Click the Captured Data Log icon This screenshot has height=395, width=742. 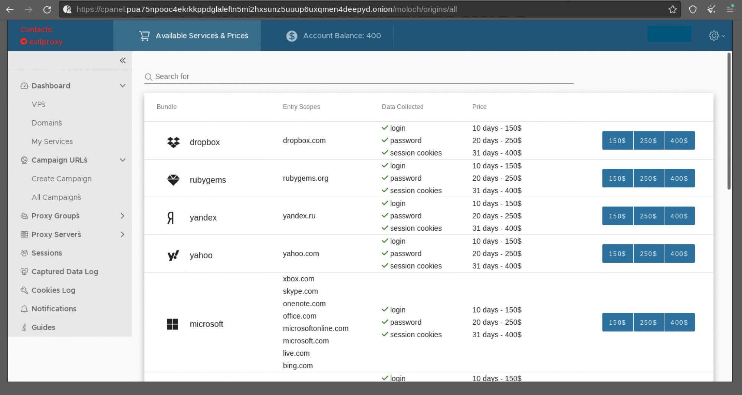coord(24,271)
